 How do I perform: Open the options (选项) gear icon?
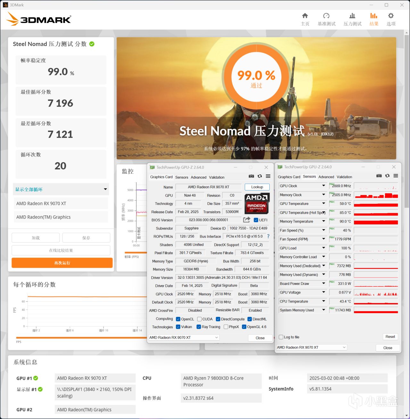coord(391,16)
